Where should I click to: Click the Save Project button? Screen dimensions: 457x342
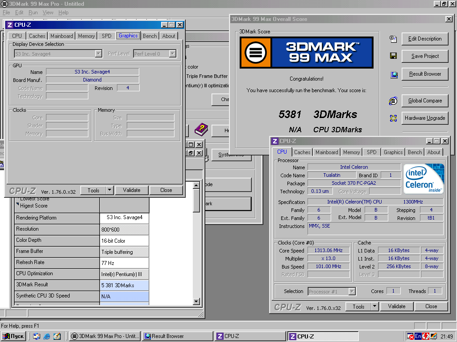click(x=425, y=56)
